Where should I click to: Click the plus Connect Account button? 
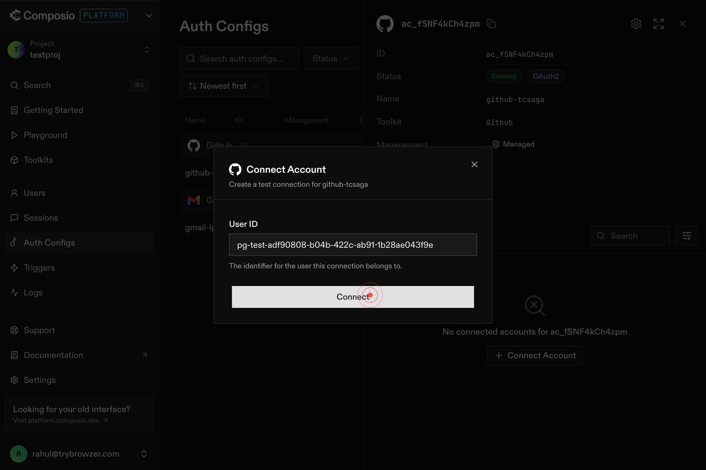point(535,355)
